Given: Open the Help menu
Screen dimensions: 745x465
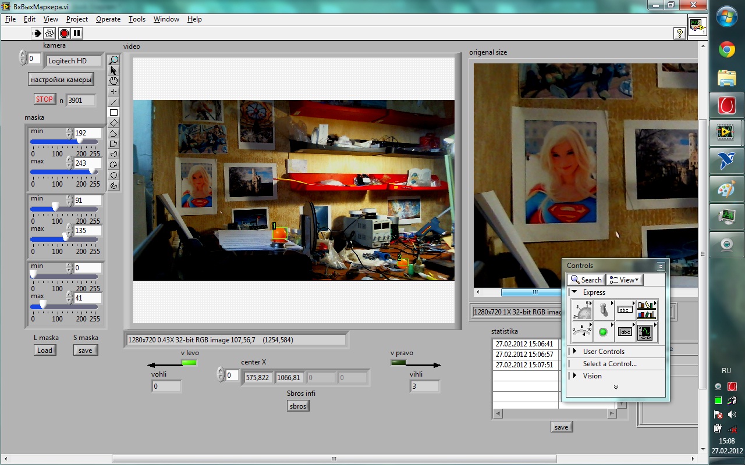Looking at the screenshot, I should coord(194,19).
